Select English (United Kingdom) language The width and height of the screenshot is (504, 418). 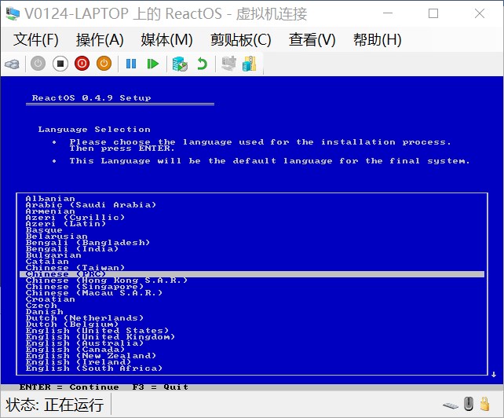click(100, 337)
